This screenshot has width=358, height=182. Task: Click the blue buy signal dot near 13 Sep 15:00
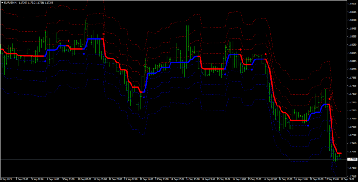[x=144, y=97]
